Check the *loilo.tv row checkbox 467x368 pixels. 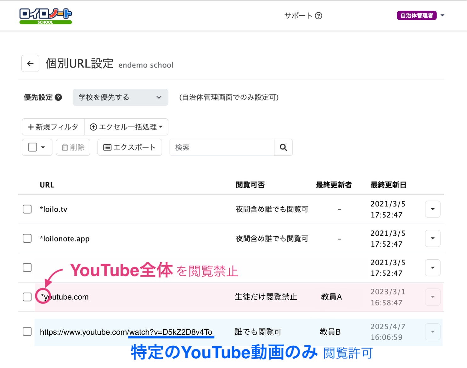coord(27,209)
